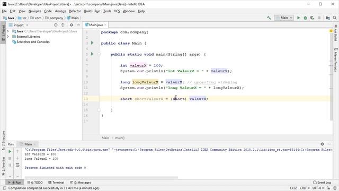Click 'main()' in editor breadcrumb
This screenshot has height=191, width=339.
click(120, 138)
